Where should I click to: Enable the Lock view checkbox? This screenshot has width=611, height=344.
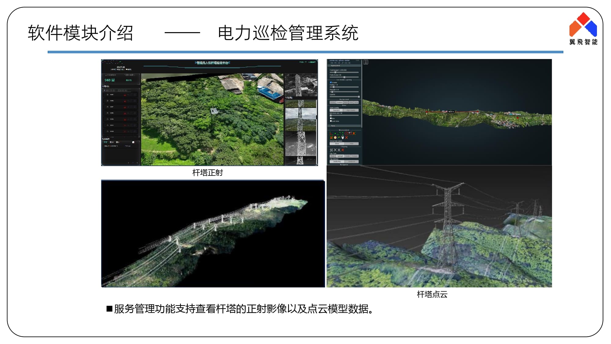click(x=331, y=121)
